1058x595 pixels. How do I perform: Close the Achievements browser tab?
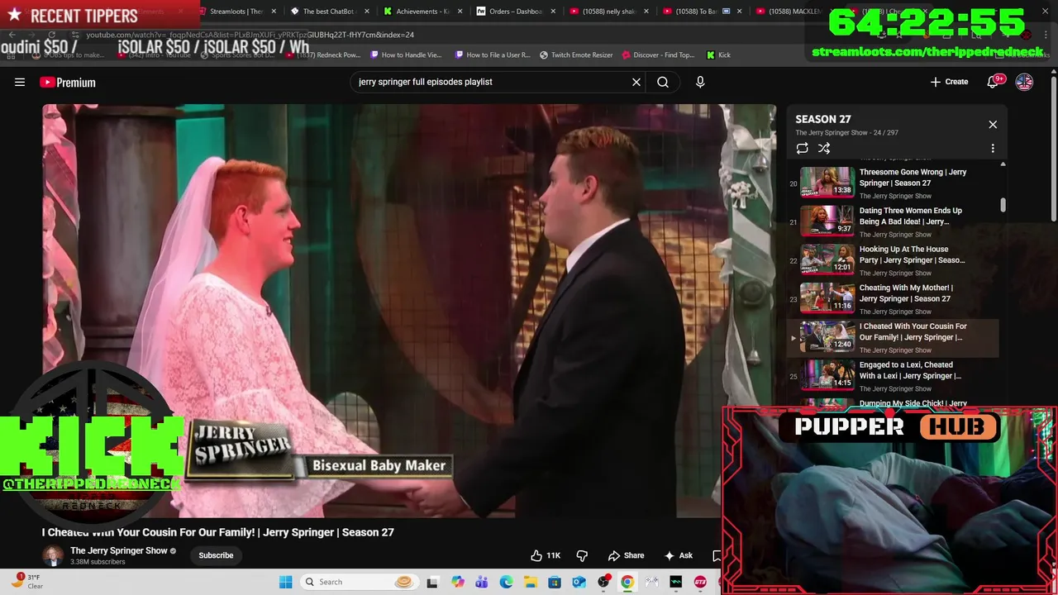[x=460, y=12]
